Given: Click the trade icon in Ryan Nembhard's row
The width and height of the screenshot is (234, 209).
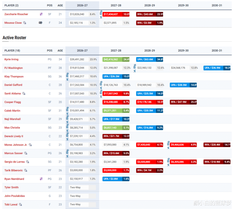Looking at the screenshot, I should tap(41, 179).
